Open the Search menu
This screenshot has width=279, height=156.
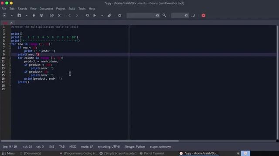[x=22, y=9]
